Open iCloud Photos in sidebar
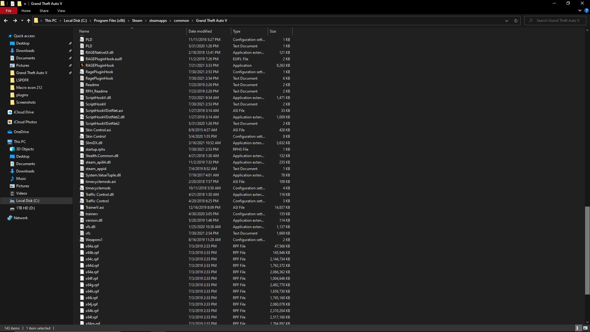This screenshot has width=590, height=332. pos(25,122)
